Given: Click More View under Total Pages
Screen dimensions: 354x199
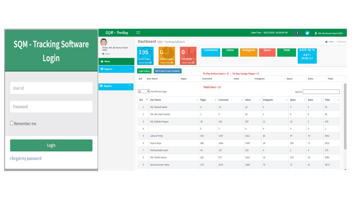Looking at the screenshot, I should pyautogui.click(x=145, y=63).
